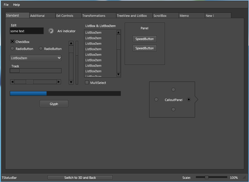
Task: Click the standalone vertical scrollbar up arrow
Action: pyautogui.click(x=71, y=43)
